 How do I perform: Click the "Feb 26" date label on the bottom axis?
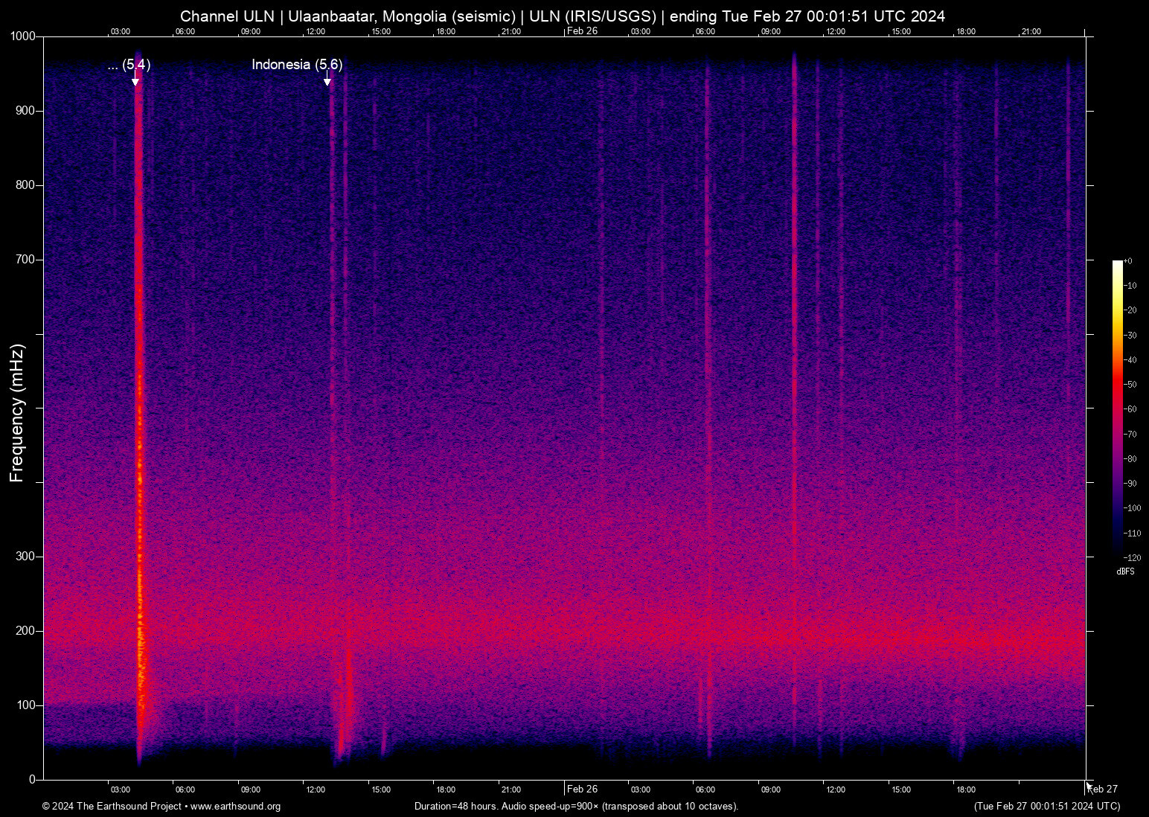coord(582,789)
